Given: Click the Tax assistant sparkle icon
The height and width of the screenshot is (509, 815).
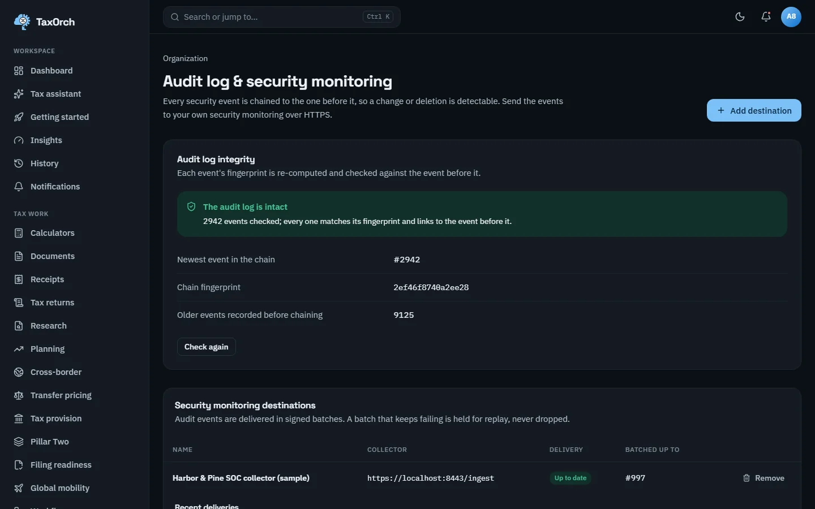Looking at the screenshot, I should point(19,94).
